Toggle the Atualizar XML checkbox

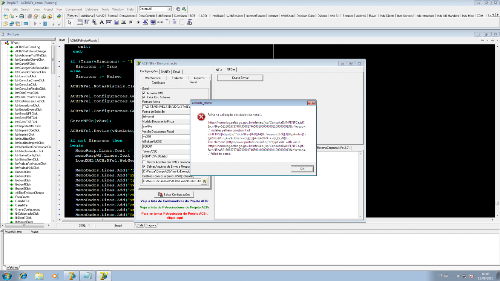pos(144,93)
